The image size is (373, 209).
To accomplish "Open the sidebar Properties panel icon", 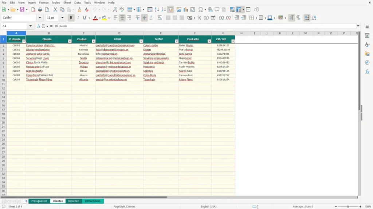I will tap(367, 36).
